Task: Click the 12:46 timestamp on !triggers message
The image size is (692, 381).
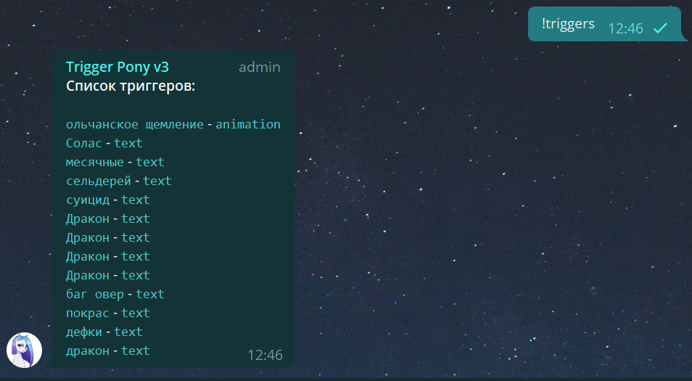Action: pyautogui.click(x=625, y=29)
